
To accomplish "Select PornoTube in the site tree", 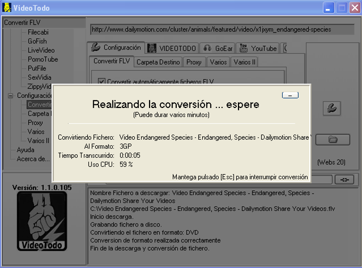I will tap(43, 59).
